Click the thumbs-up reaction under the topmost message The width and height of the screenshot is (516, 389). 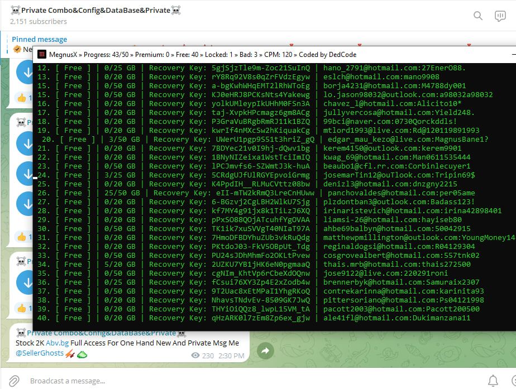(22, 98)
